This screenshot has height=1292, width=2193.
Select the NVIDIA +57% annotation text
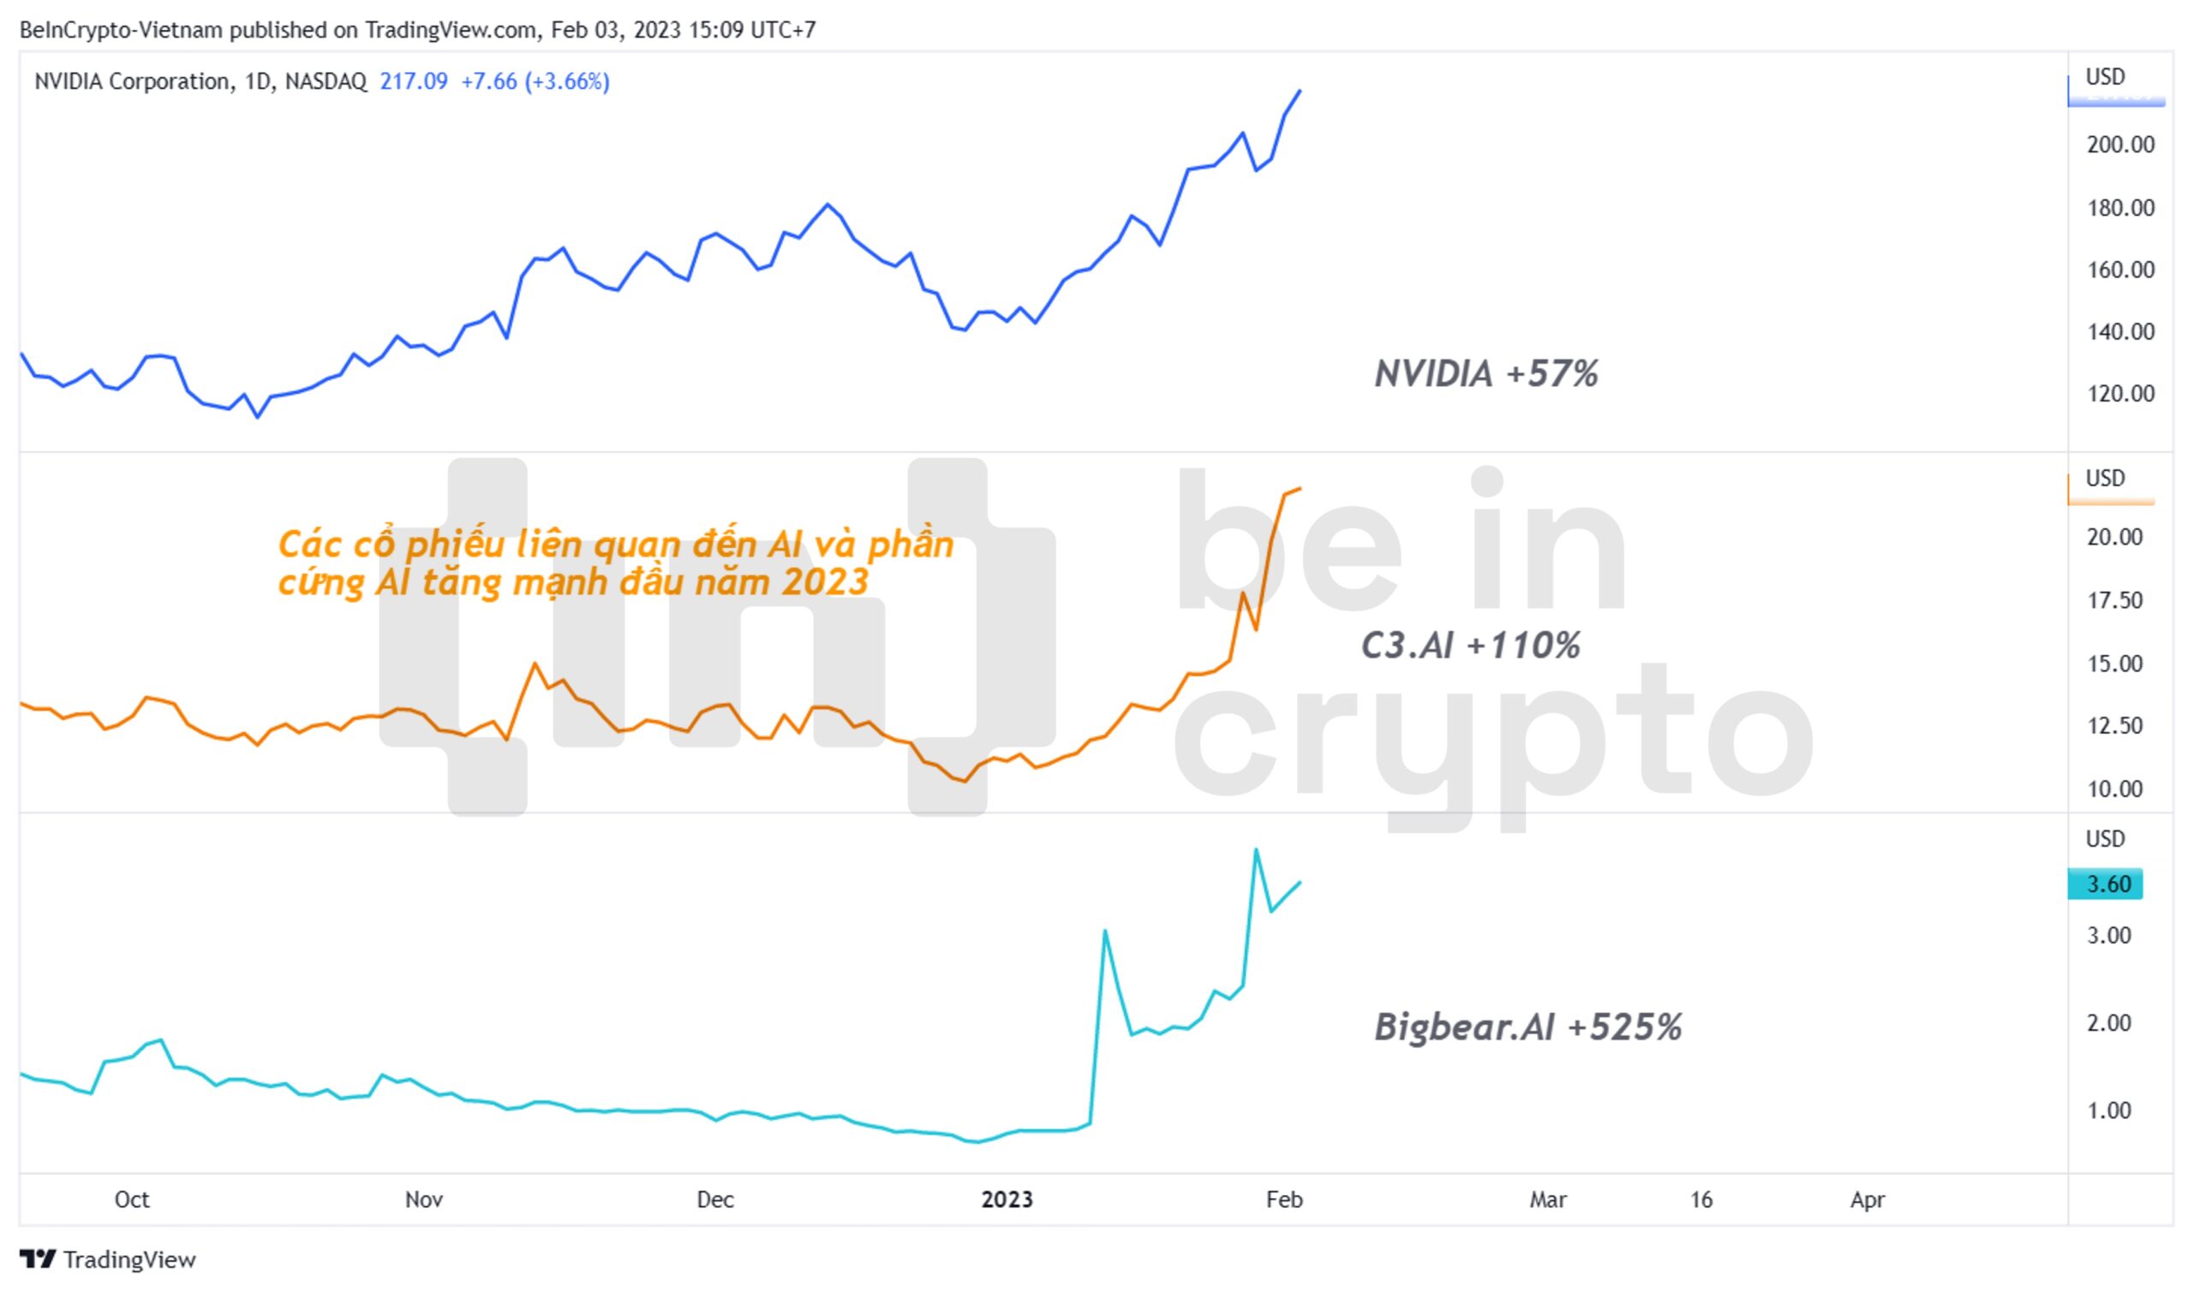click(x=1485, y=374)
